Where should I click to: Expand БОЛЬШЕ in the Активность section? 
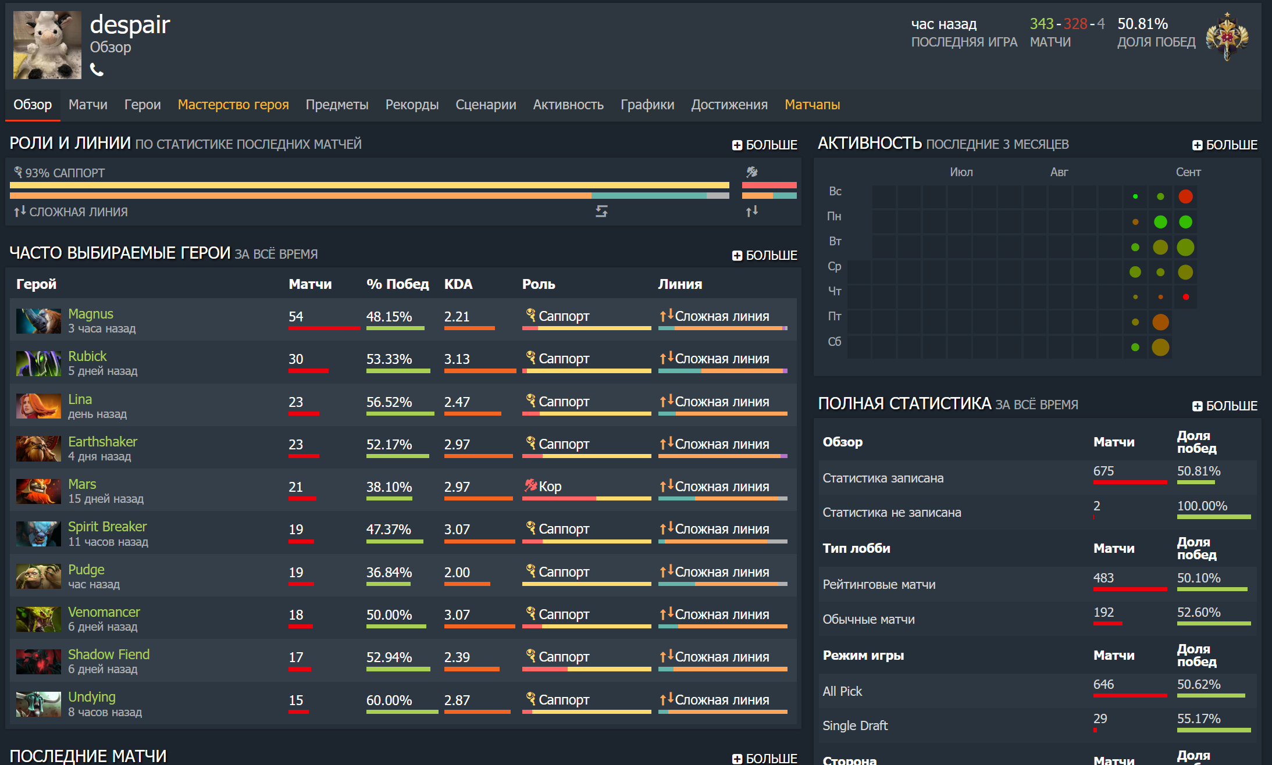click(x=1224, y=145)
